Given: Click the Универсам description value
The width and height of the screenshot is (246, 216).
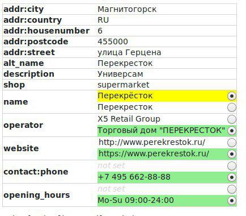Looking at the screenshot, I should coord(120,74).
